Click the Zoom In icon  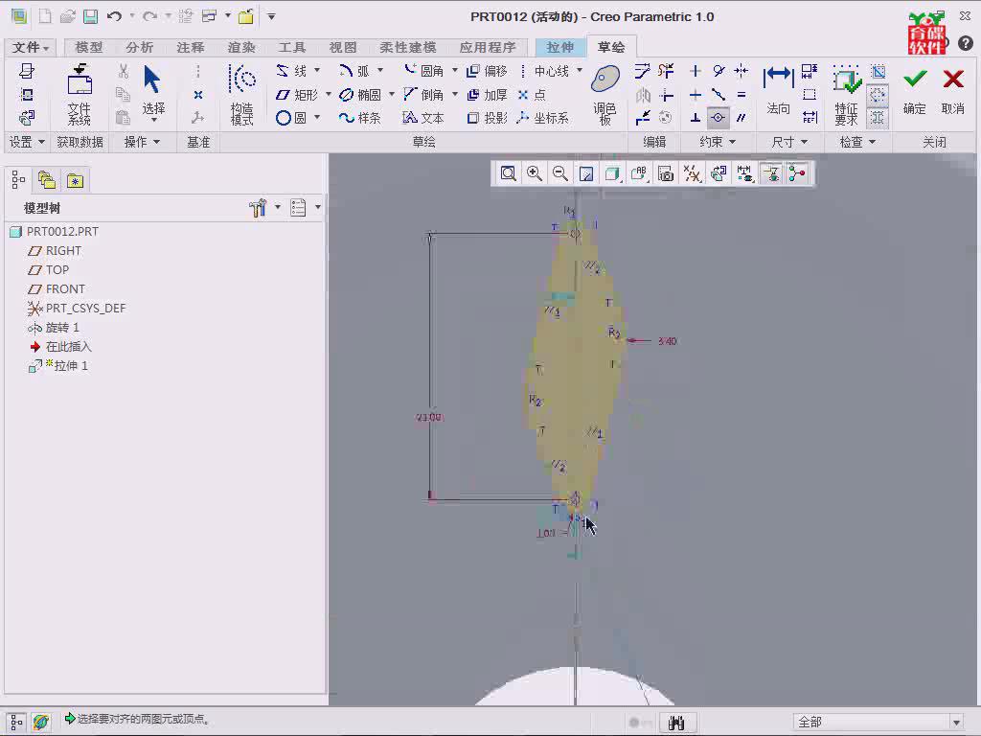[x=535, y=173]
